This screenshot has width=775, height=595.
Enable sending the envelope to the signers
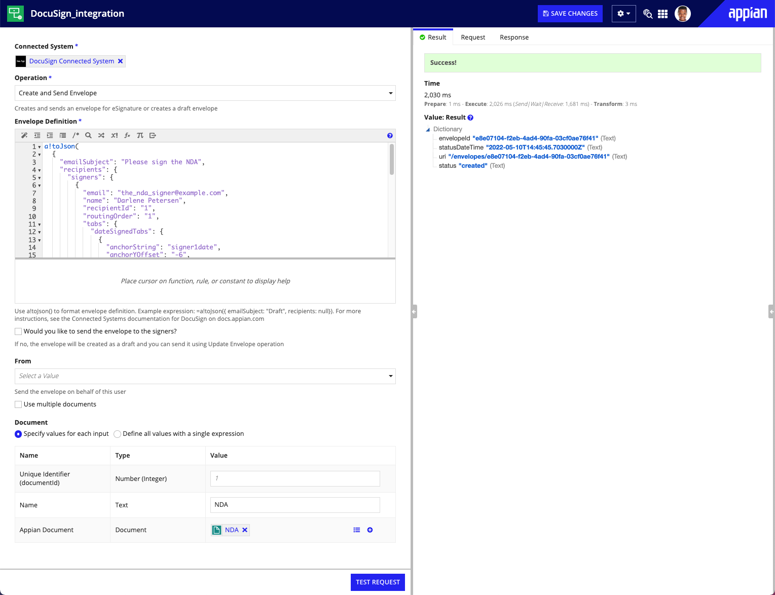pyautogui.click(x=18, y=331)
